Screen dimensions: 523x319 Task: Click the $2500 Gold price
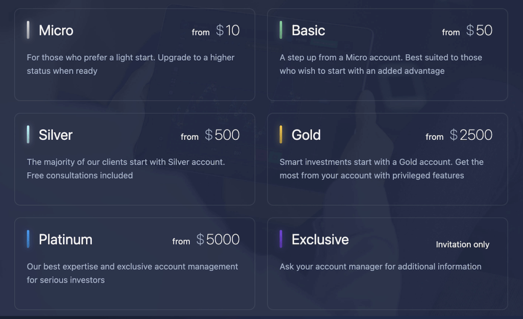[x=471, y=135]
